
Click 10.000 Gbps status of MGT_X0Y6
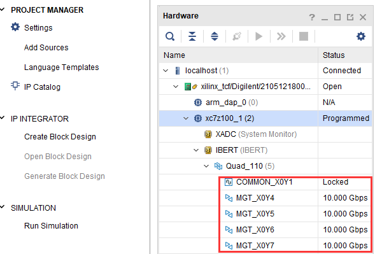tap(345, 230)
